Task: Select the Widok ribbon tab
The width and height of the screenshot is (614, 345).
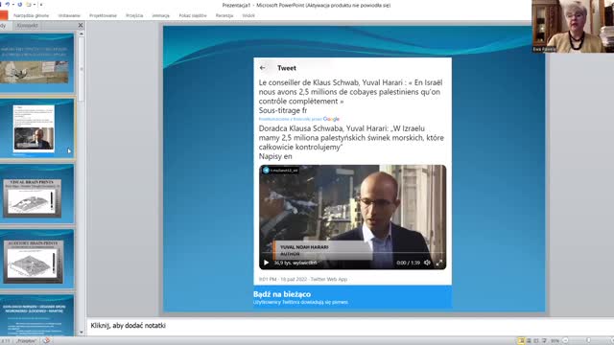Action: tap(248, 15)
